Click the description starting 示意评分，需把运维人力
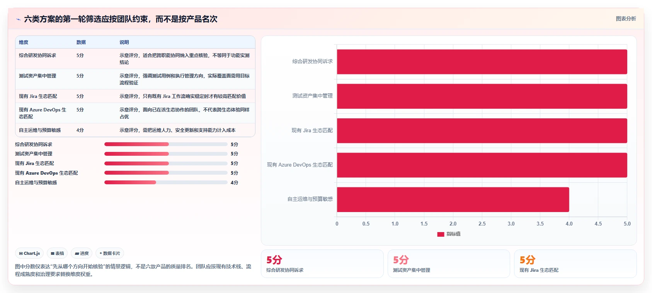Viewport: 652px width, 293px height. coord(177,130)
